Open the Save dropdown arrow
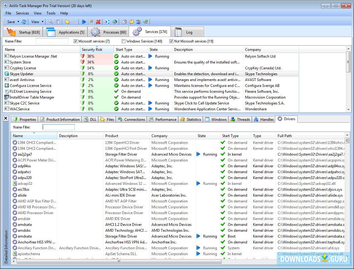The height and width of the screenshot is (269, 354). tap(18, 22)
